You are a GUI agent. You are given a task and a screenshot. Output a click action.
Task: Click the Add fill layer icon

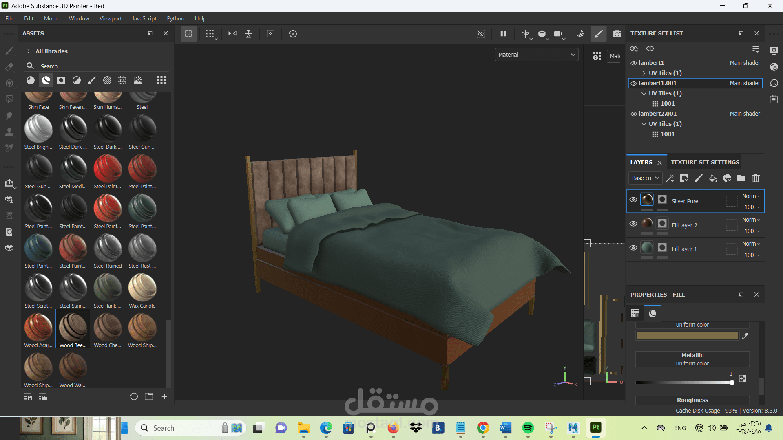tap(713, 178)
